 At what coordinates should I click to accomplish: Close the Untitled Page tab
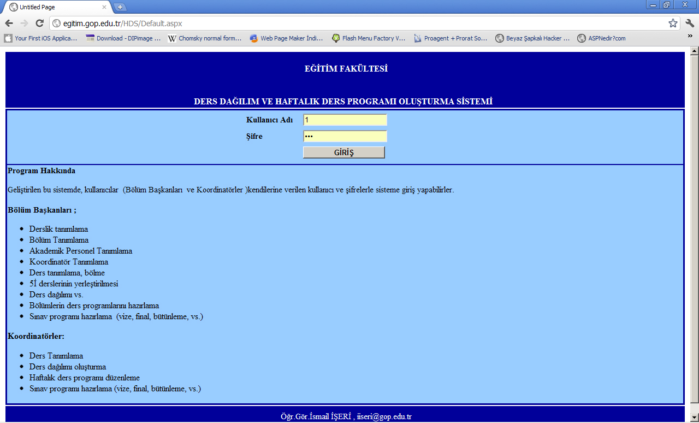point(104,8)
